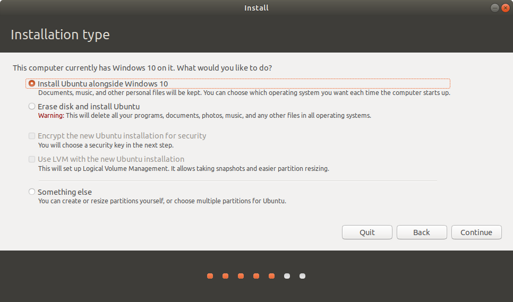The width and height of the screenshot is (513, 302).
Task: Click Continue to proceed with installation
Action: pos(476,232)
